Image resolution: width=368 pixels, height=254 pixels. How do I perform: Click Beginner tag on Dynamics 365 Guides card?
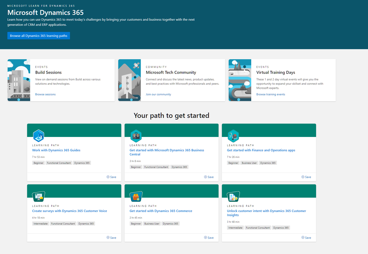click(38, 163)
